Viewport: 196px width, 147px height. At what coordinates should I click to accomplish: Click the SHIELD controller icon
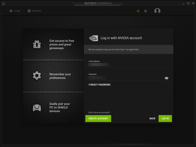[37, 108]
